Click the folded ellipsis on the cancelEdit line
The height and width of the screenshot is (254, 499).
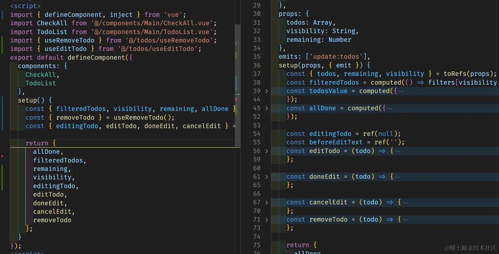point(405,202)
